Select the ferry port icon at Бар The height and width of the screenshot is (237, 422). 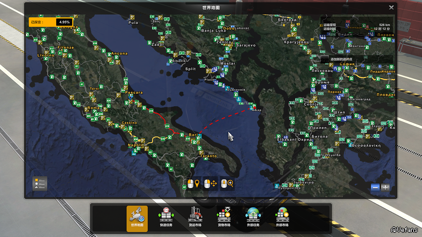coord(251,108)
